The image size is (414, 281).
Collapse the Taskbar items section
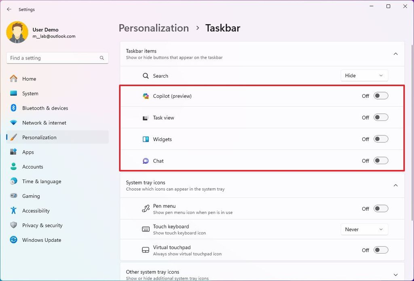pos(395,53)
